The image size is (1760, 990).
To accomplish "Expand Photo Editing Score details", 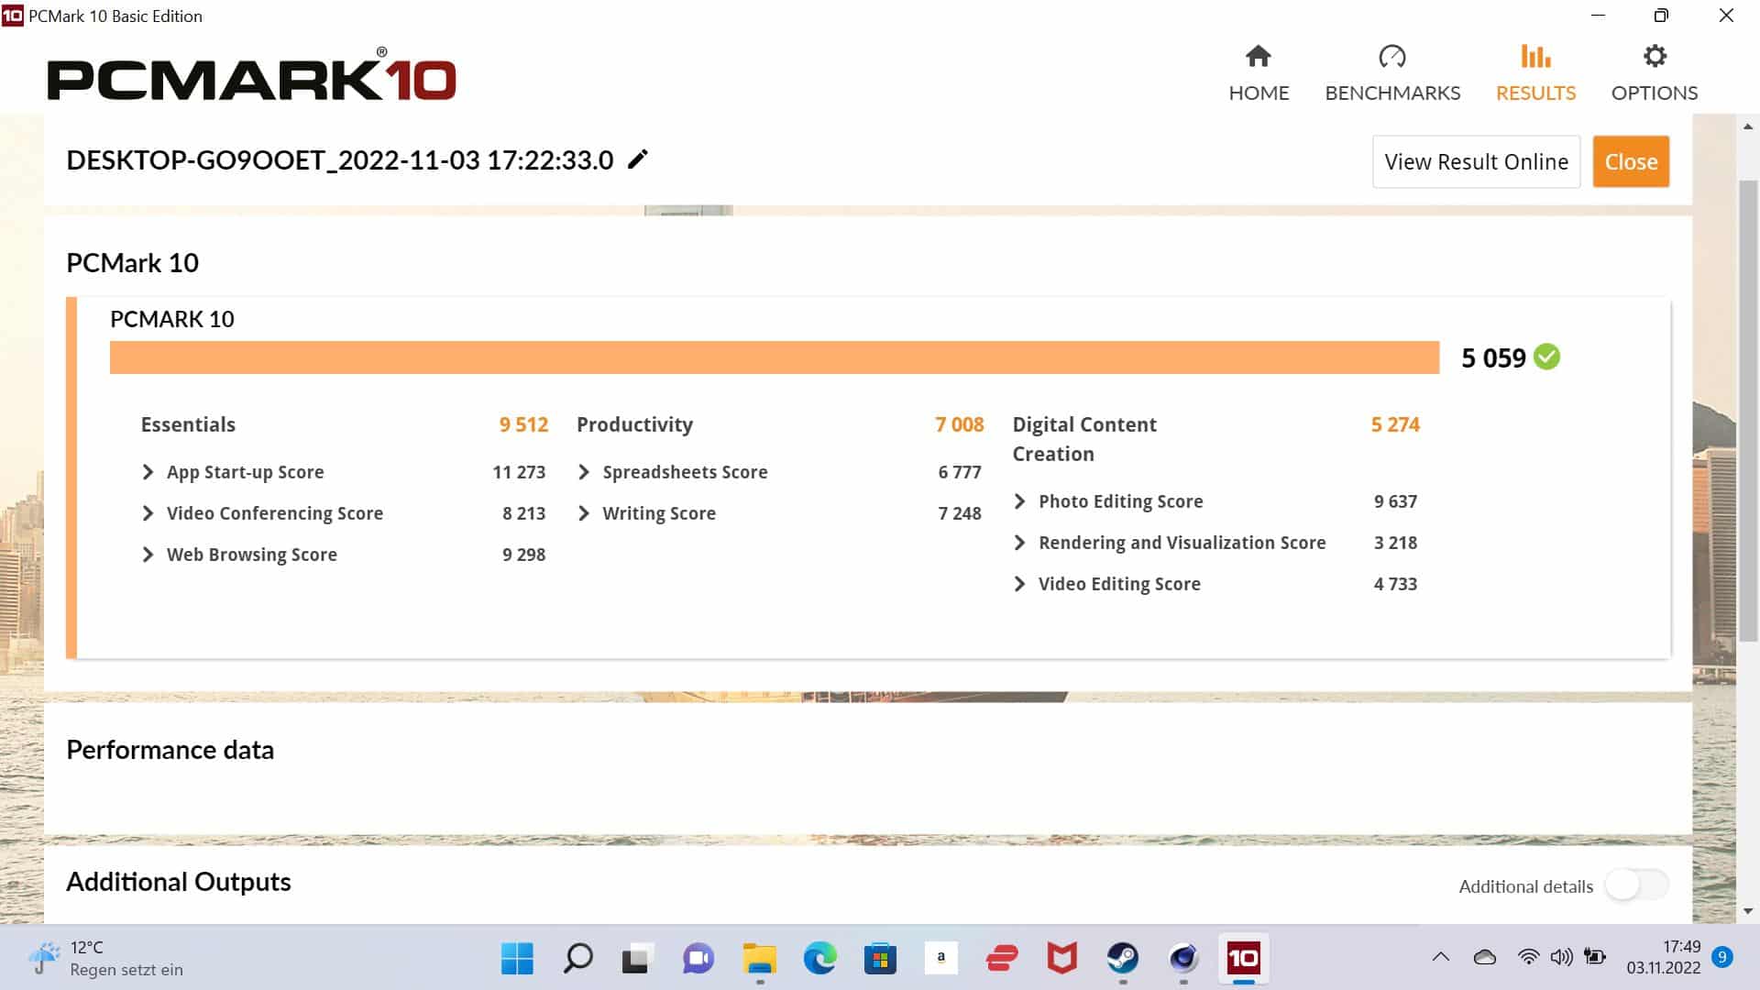I will [x=1019, y=501].
